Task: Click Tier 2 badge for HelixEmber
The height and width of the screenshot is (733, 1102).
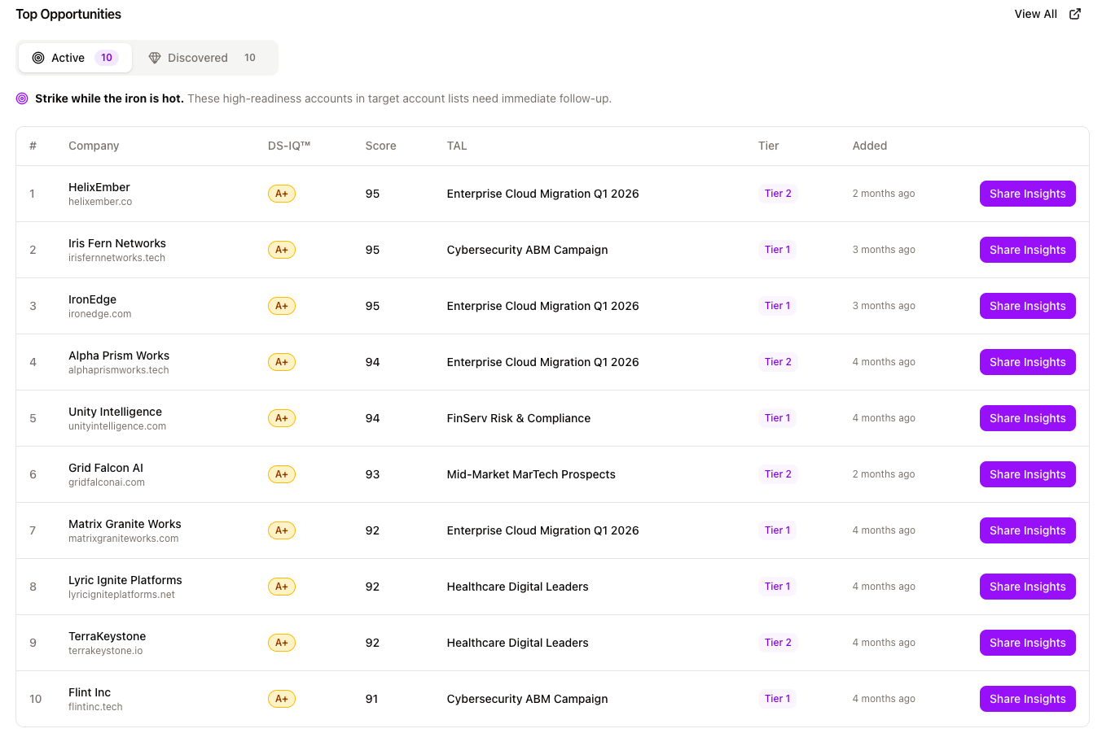Action: click(x=778, y=194)
